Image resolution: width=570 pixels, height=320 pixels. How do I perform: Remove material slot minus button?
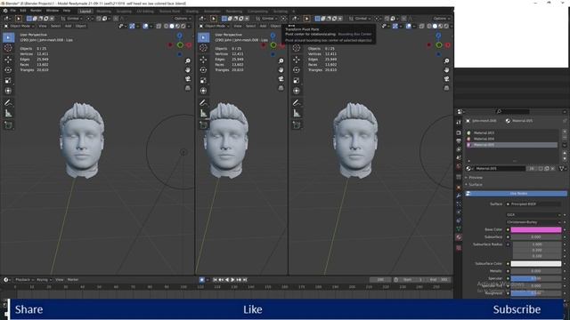[x=565, y=138]
